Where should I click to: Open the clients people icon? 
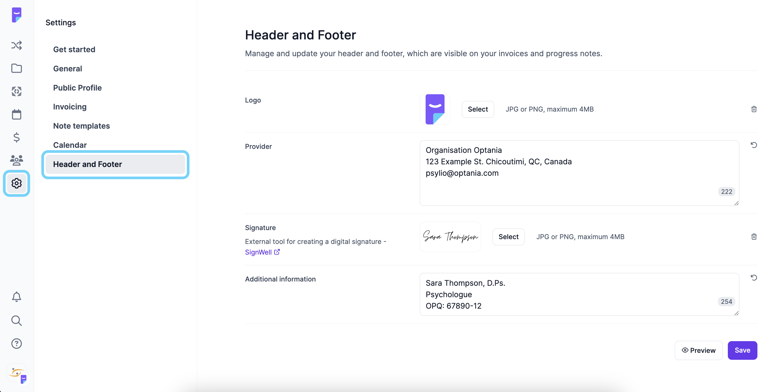coord(17,160)
